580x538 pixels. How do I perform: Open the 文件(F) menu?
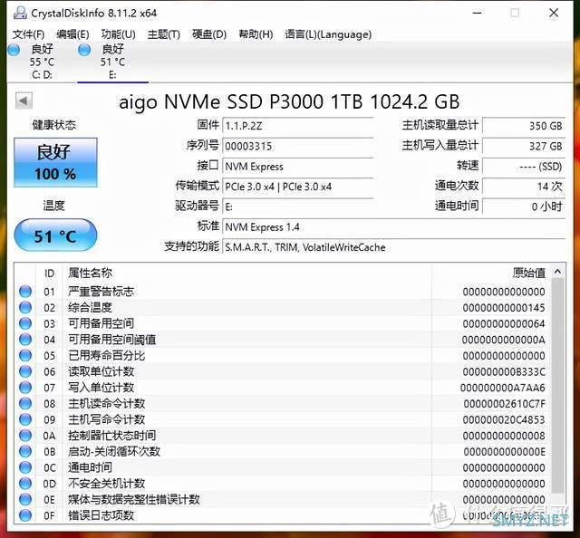coord(28,34)
